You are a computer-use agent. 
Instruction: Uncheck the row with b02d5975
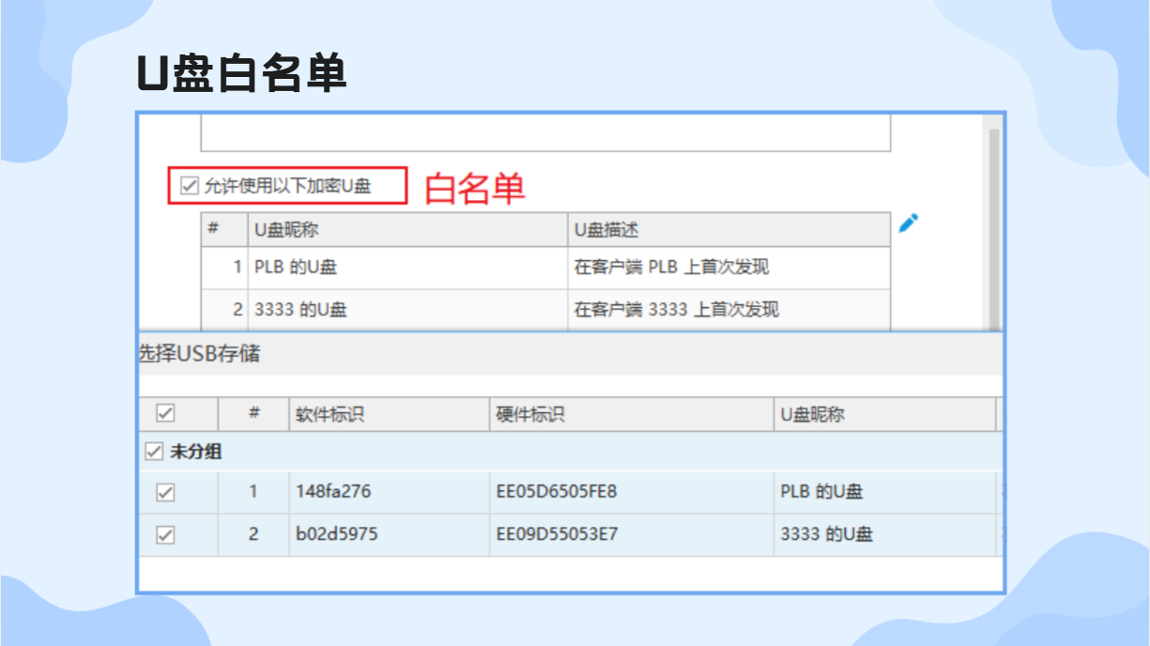[165, 535]
